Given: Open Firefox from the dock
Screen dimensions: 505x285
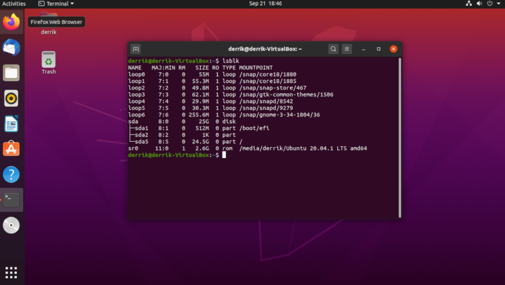Looking at the screenshot, I should [x=11, y=22].
